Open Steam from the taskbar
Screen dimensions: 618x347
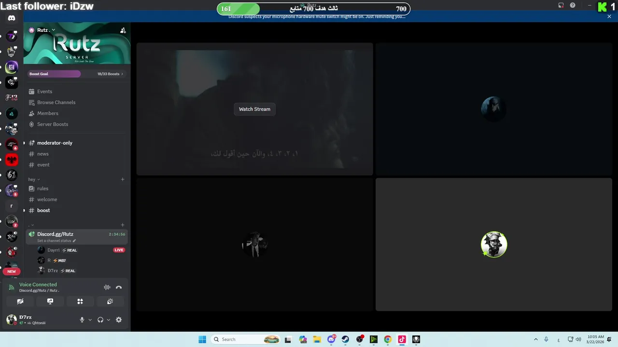tap(345, 339)
